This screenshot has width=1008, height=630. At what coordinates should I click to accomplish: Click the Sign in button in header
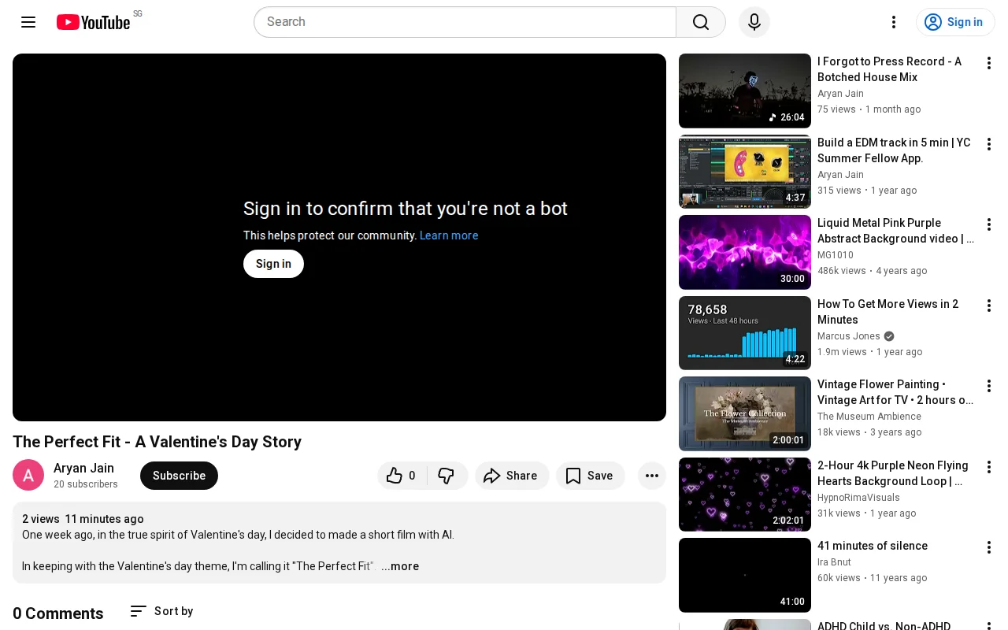[x=955, y=22]
